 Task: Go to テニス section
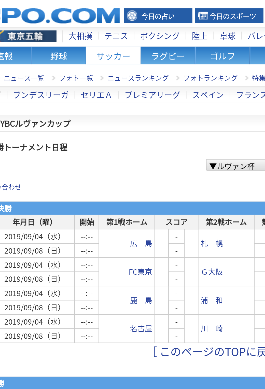click(x=116, y=36)
